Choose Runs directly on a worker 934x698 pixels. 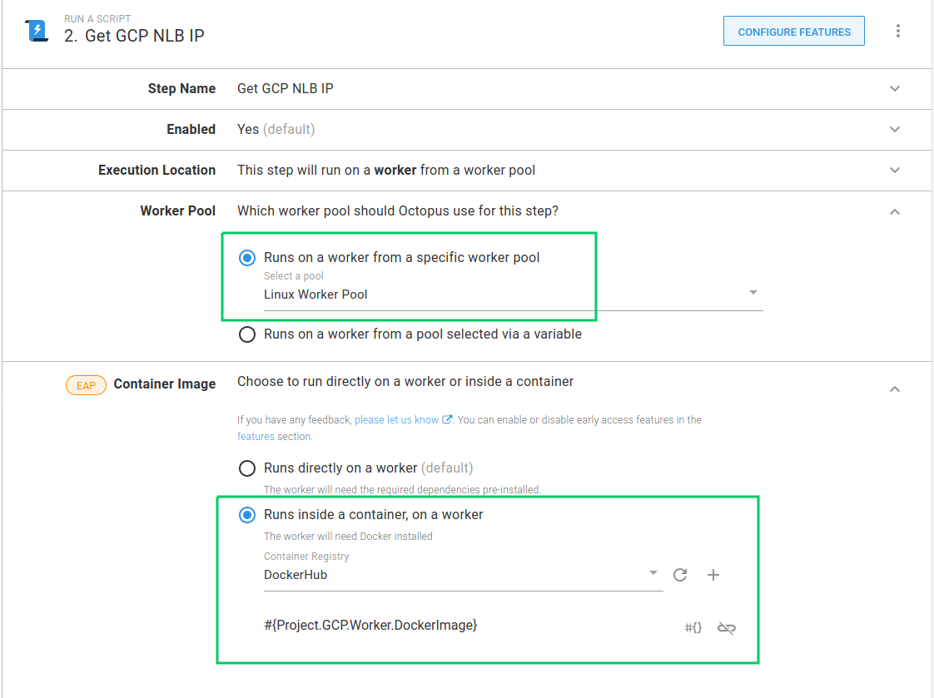click(x=247, y=468)
